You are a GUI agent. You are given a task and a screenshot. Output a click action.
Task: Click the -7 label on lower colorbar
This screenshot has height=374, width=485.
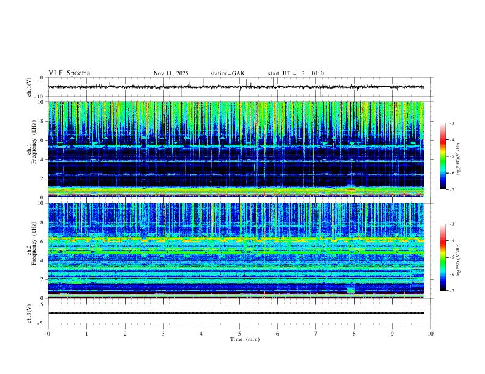451,291
